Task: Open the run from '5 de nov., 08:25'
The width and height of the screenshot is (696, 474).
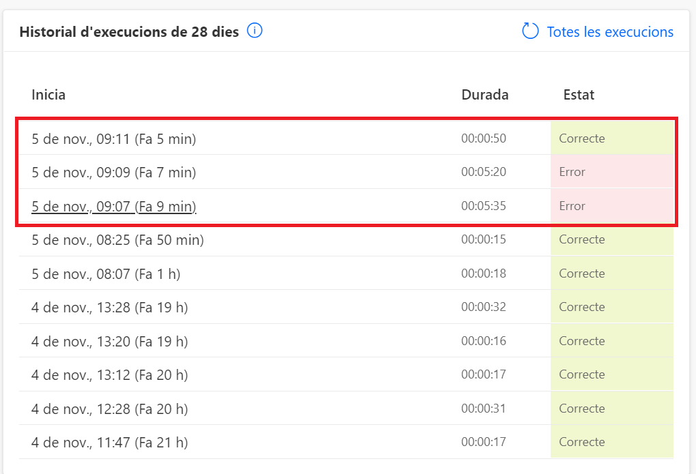Action: click(113, 239)
